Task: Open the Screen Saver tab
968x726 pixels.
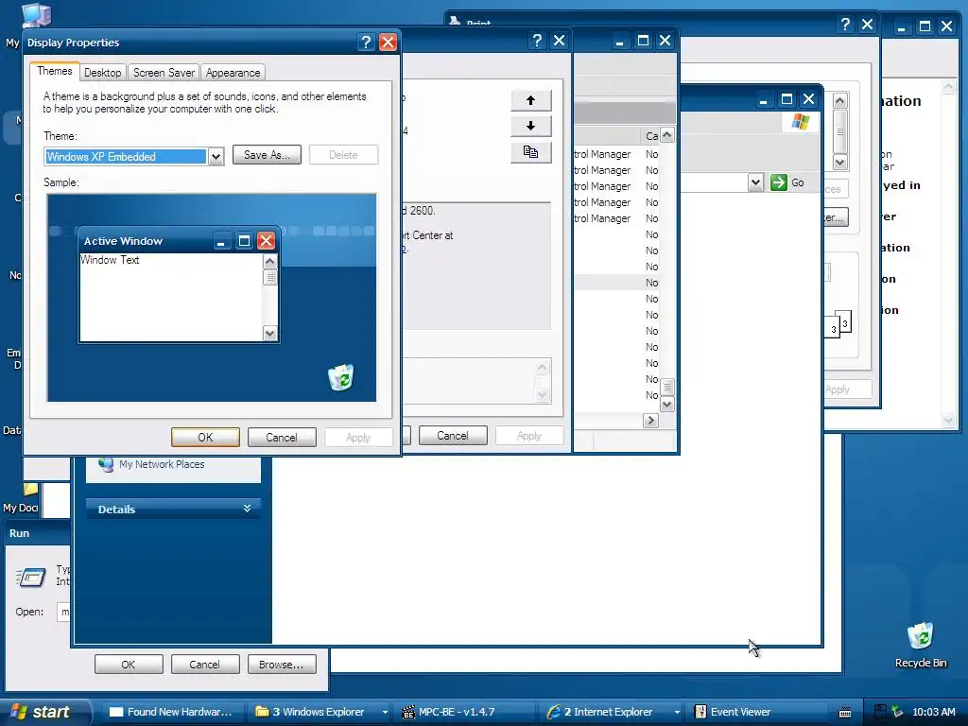Action: pos(164,72)
